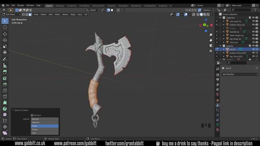Screen dimensions: 260x146
Task: Select the Move tool
Action: pyautogui.click(x=5, y=34)
